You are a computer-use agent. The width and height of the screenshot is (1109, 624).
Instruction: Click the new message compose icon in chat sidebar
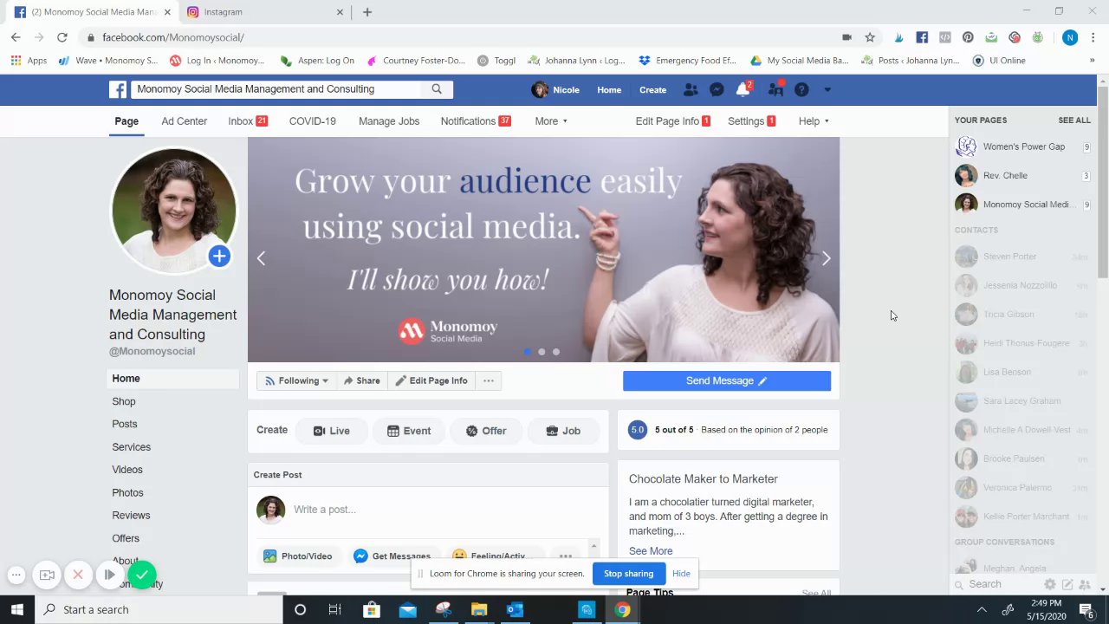click(1067, 584)
